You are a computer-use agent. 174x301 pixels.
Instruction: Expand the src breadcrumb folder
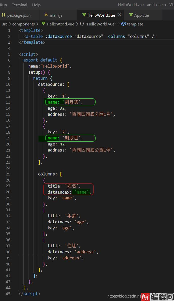click(5, 24)
